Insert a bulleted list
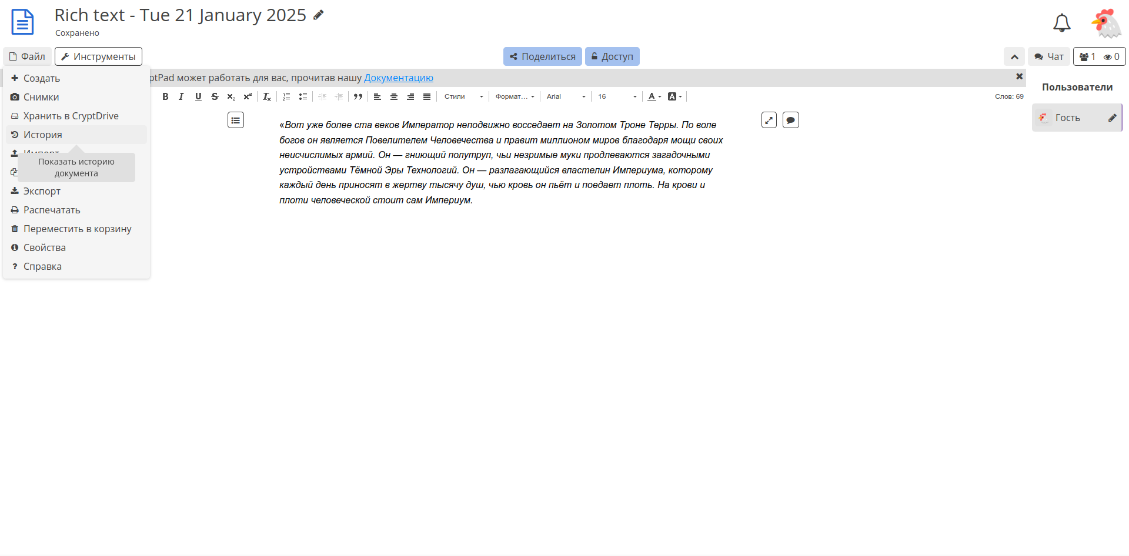The width and height of the screenshot is (1129, 556). pos(303,96)
